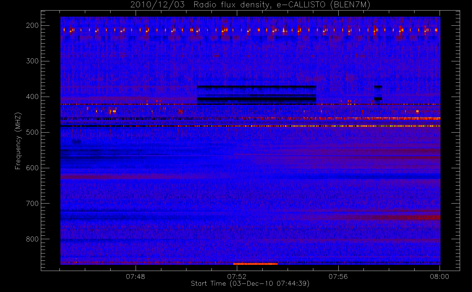This screenshot has width=472, height=292.
Task: Click the 08:00 time tick label
Action: [x=440, y=277]
